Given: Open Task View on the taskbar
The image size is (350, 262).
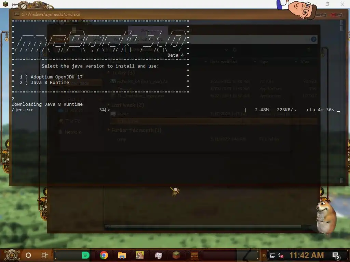Looking at the screenshot, I should tap(45, 255).
